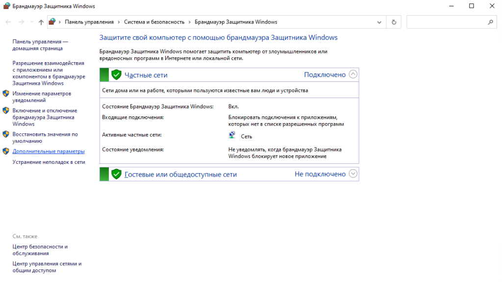Open Изменение параметров уведомлений
The height and width of the screenshot is (282, 502).
pyautogui.click(x=42, y=97)
